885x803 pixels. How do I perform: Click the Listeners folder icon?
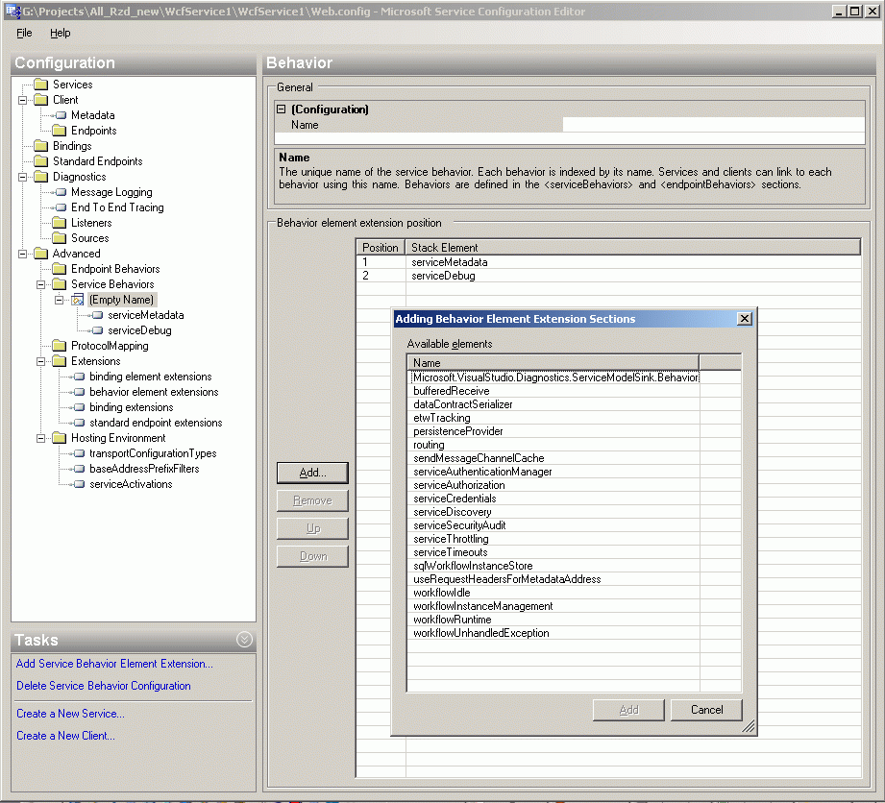[x=60, y=223]
